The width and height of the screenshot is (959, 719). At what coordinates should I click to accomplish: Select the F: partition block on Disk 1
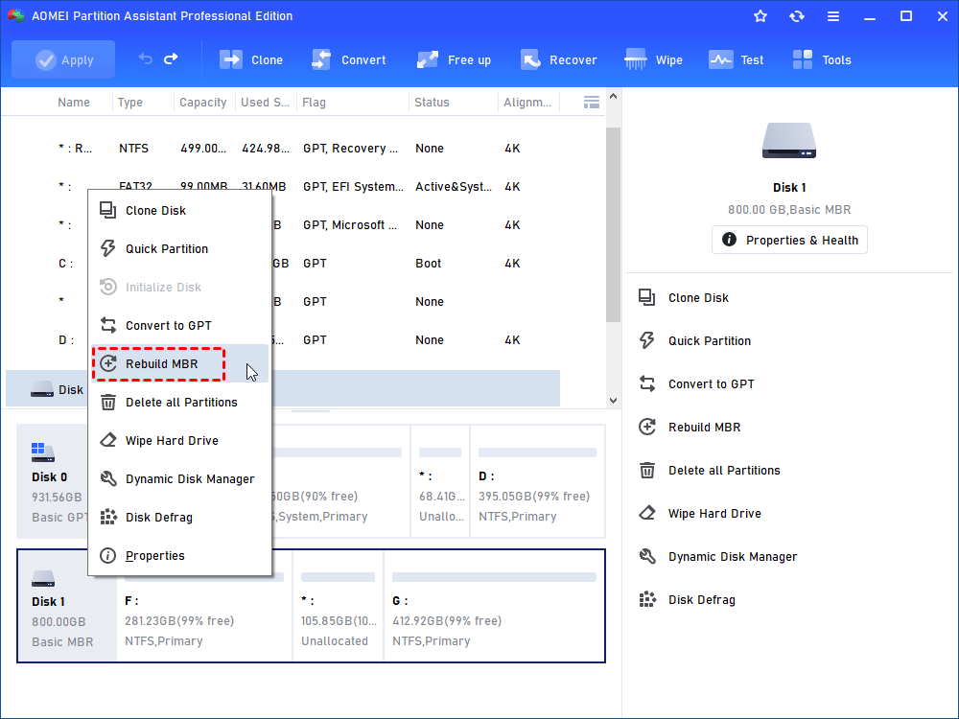coord(204,605)
